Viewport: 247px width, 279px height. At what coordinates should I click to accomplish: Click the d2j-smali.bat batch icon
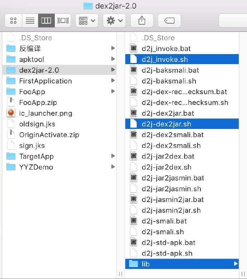pos(134,221)
